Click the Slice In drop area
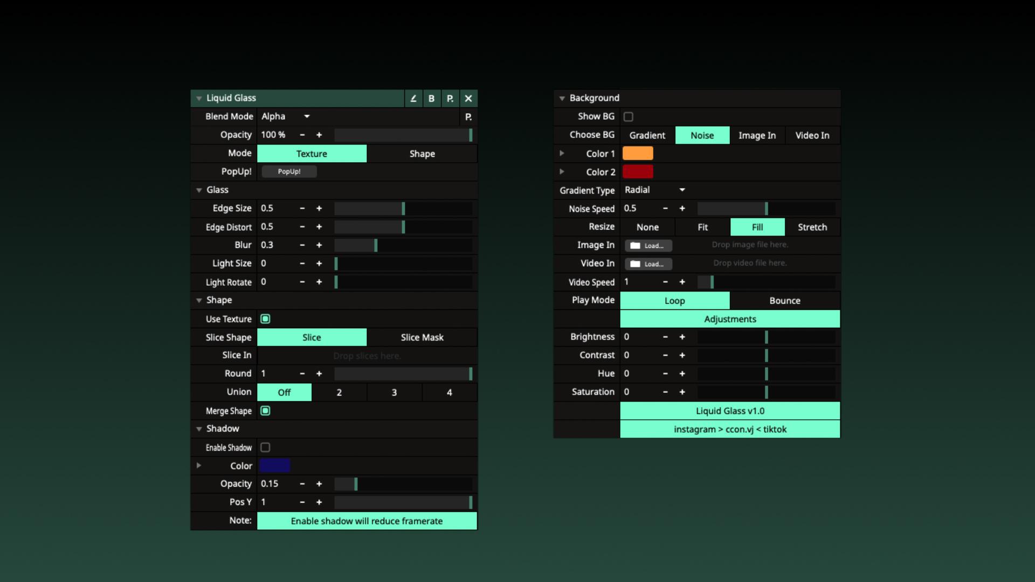 pos(367,356)
